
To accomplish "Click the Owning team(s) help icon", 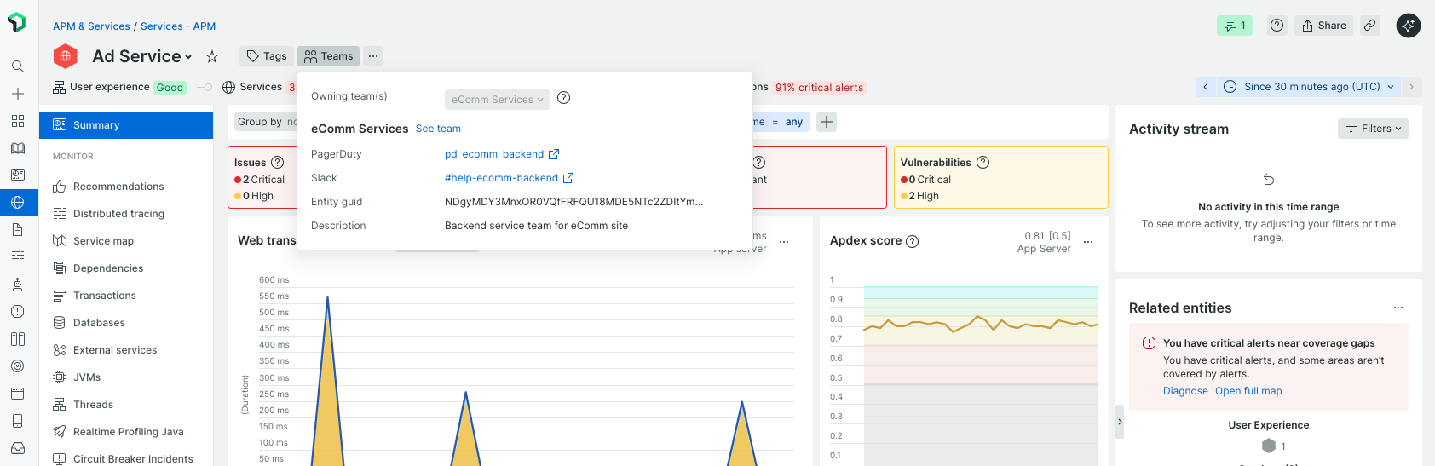I will point(563,98).
